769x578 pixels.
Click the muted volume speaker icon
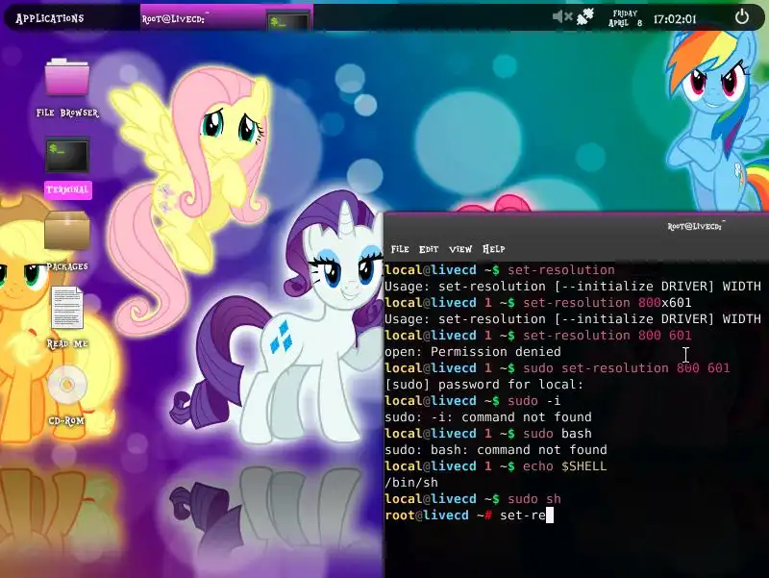point(562,17)
